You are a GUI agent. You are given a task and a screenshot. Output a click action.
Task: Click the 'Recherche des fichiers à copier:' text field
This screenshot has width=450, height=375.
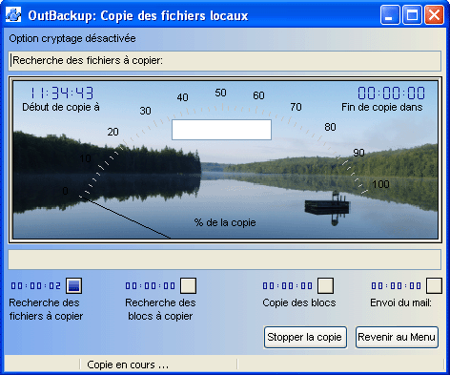click(225, 60)
